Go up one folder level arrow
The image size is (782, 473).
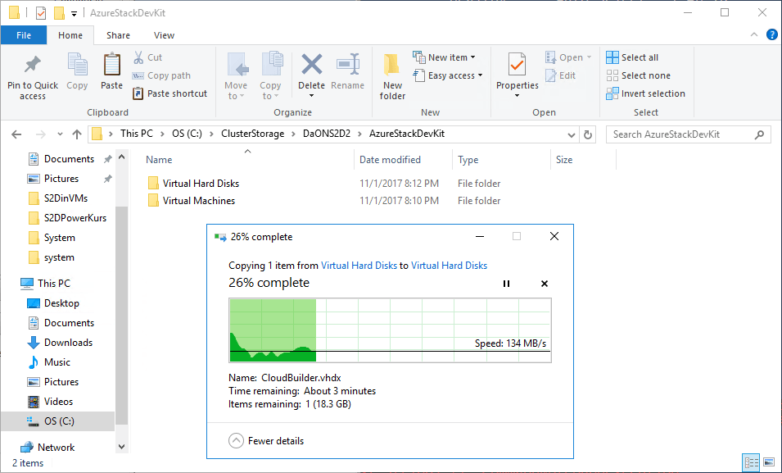point(77,134)
